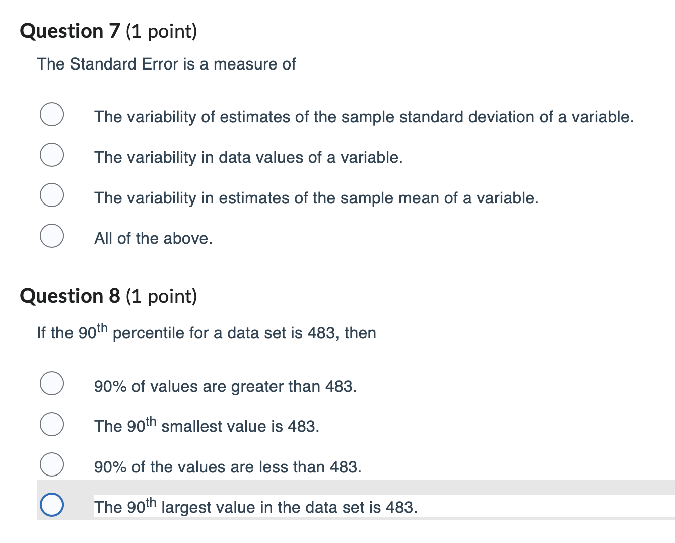Screen dimensions: 675x543
Task: Click the answer text '90% of the values are less than 483'
Action: (228, 467)
